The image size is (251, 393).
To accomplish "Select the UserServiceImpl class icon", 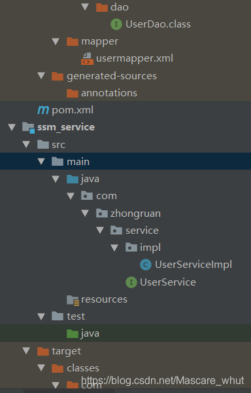I will click(146, 265).
